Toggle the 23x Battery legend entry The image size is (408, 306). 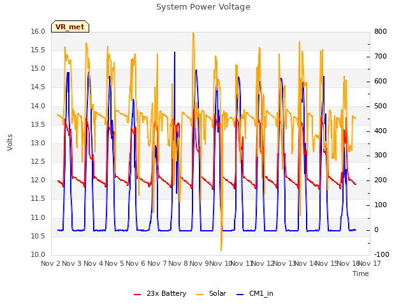click(x=160, y=293)
